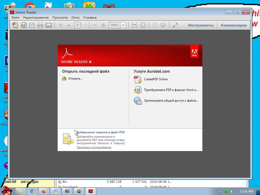Image resolution: width=260 pixels, height=195 pixels.
Task: Click the sticky note document tip icon
Action: pyautogui.click(x=68, y=139)
